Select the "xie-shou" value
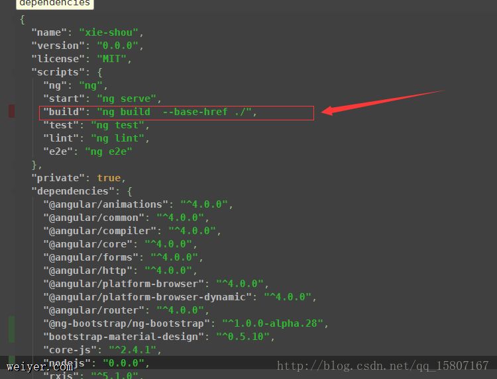Screen dimensions: 497x379 (x=109, y=32)
